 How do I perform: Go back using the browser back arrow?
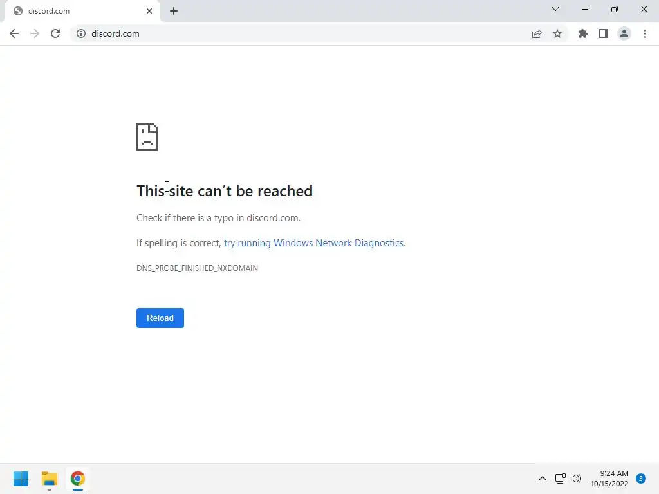click(x=14, y=33)
